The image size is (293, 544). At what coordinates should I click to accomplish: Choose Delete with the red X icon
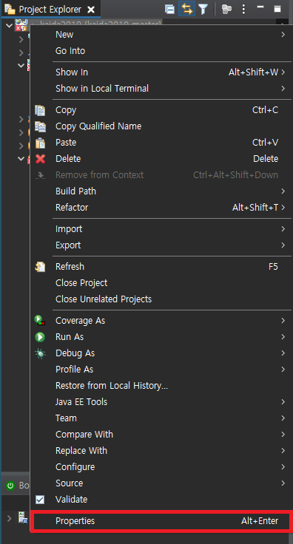click(40, 159)
